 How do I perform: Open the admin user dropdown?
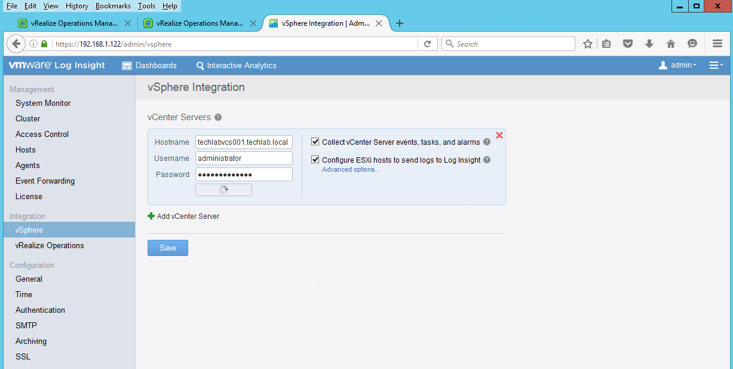tap(677, 65)
